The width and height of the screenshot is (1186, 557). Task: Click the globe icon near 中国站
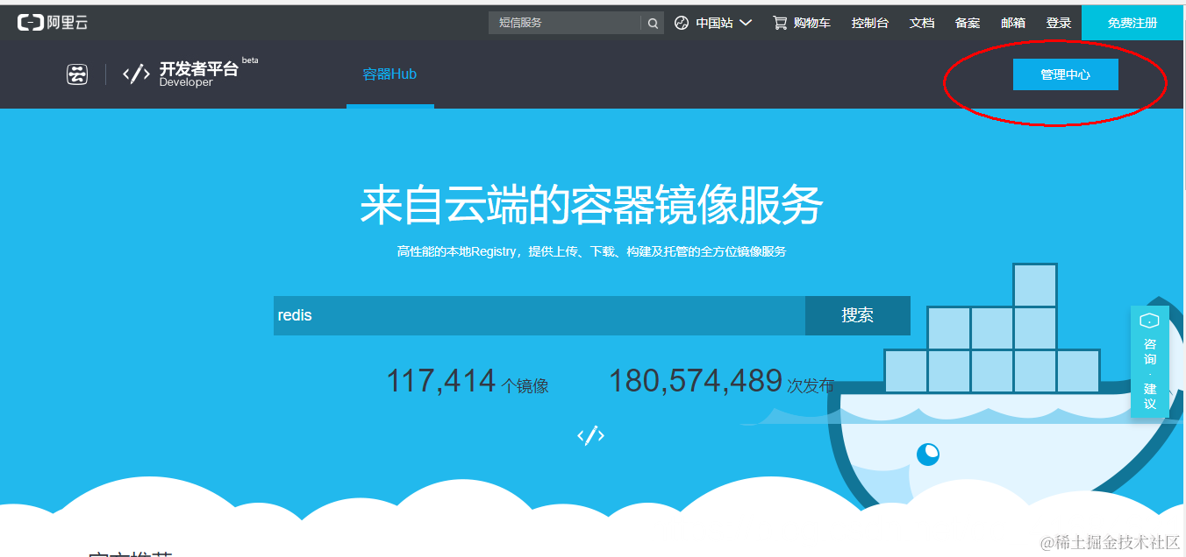click(682, 23)
